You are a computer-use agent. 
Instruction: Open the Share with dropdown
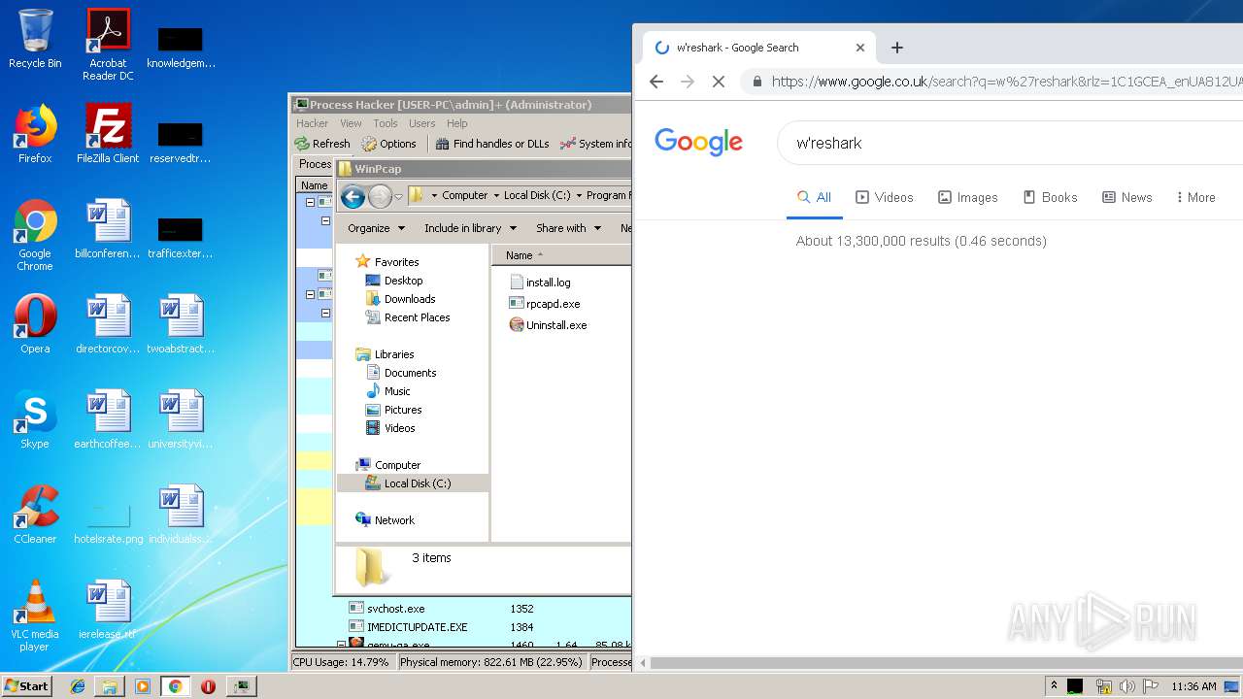pos(568,228)
